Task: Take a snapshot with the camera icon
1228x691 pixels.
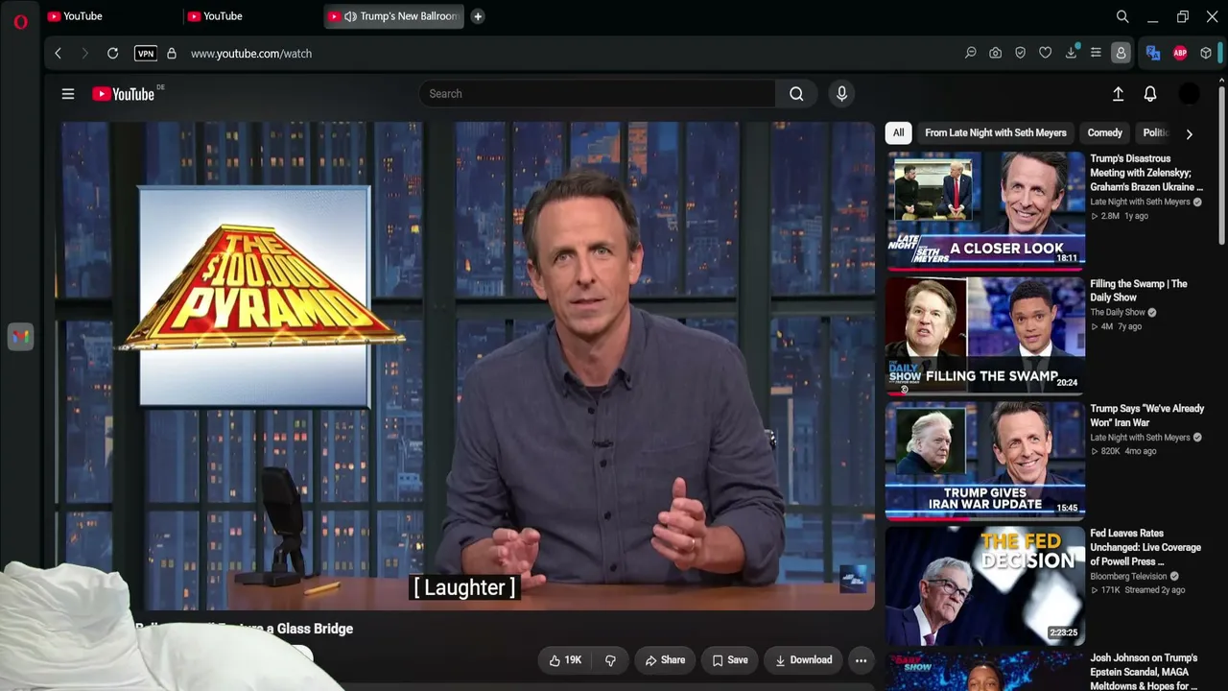Action: [x=996, y=54]
